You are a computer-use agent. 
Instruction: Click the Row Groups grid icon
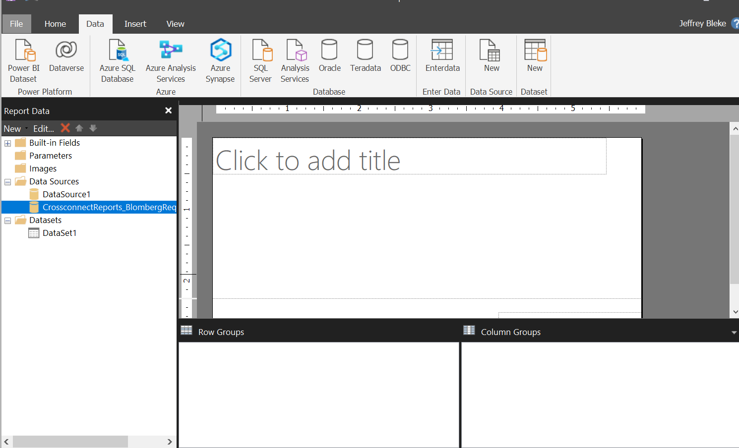[x=186, y=331]
